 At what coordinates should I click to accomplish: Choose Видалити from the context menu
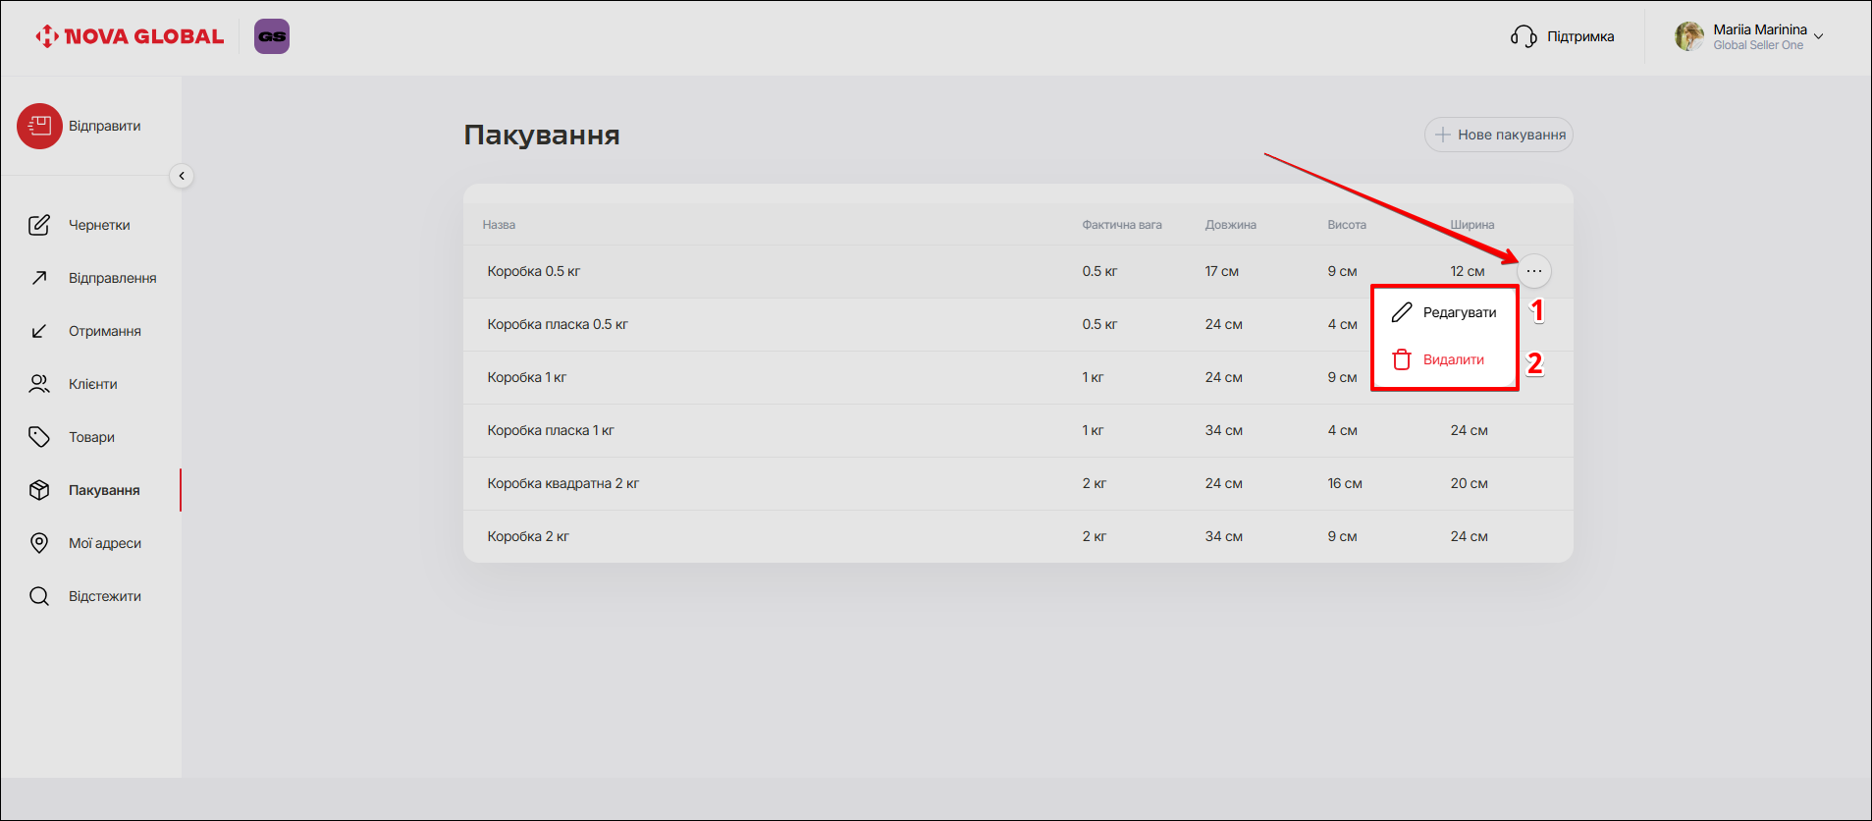pyautogui.click(x=1439, y=359)
